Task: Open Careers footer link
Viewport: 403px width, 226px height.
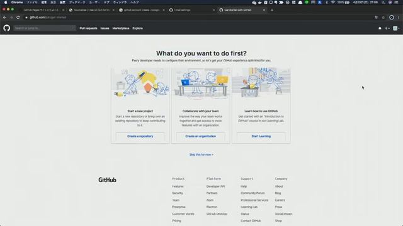Action: tap(280, 200)
